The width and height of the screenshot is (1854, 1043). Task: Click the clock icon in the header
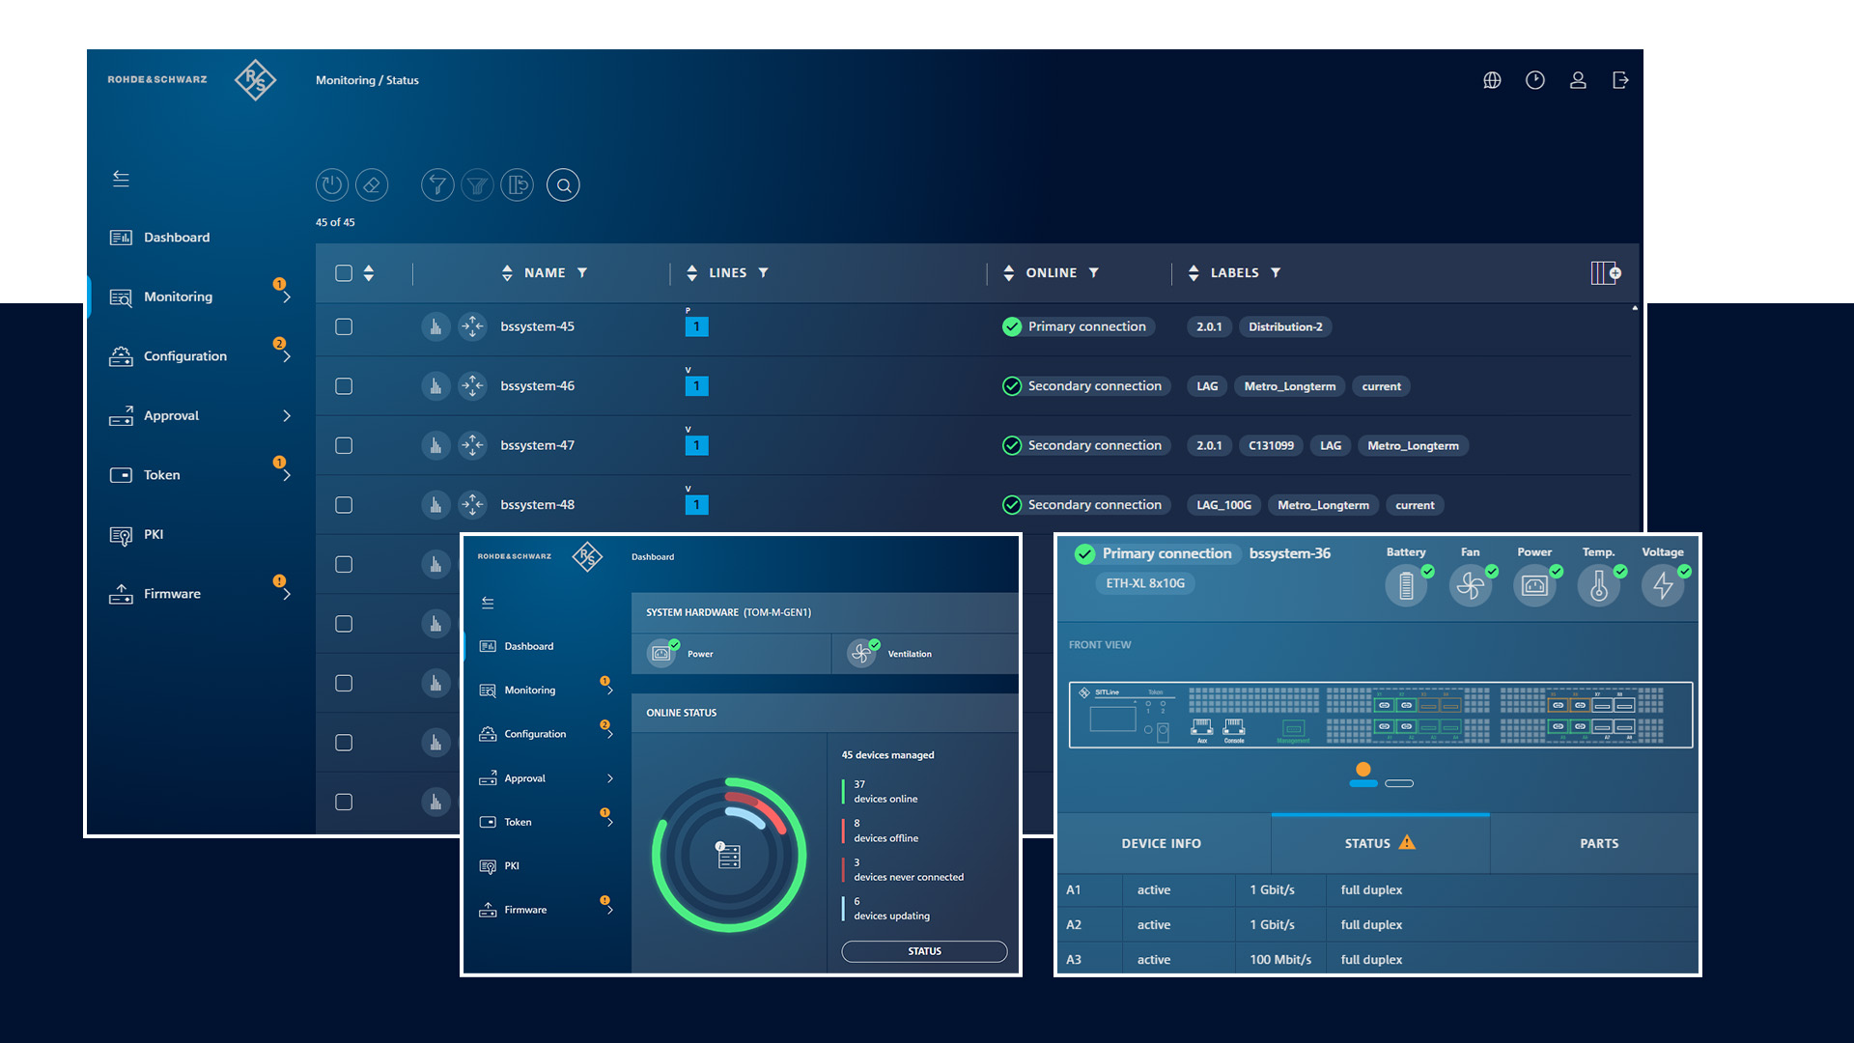point(1535,80)
